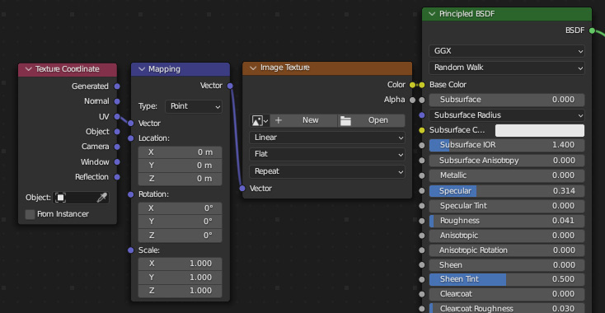Click the Specular slider at 0.314
Screen dimensions: 605x313
click(507, 191)
